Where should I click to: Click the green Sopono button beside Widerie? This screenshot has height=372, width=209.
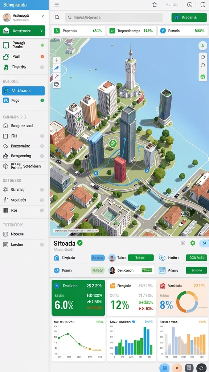196,270
